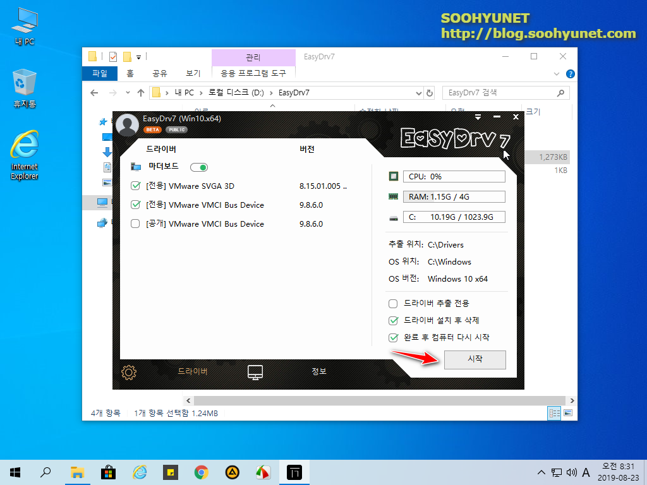
Task: Open 내 PC desktop icon
Action: point(25,26)
